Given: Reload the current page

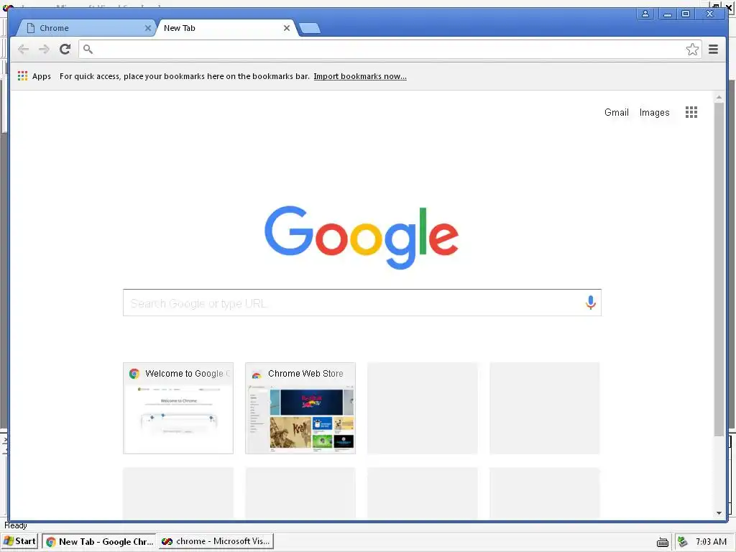Looking at the screenshot, I should (x=65, y=49).
